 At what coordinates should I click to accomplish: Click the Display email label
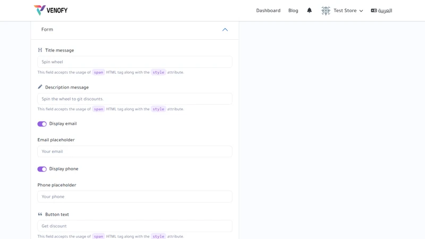[x=63, y=124]
